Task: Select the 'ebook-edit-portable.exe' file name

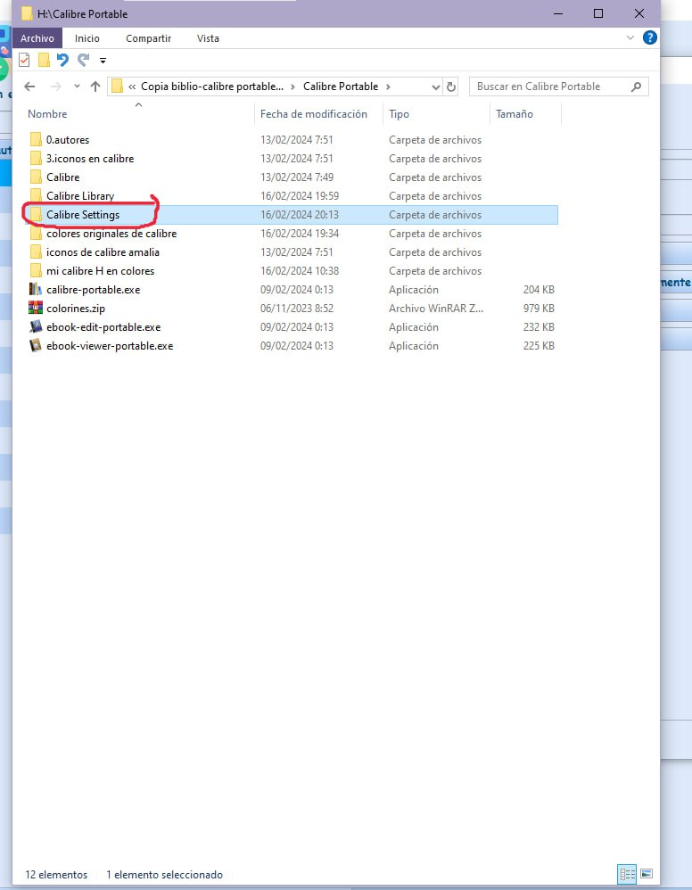Action: [103, 327]
